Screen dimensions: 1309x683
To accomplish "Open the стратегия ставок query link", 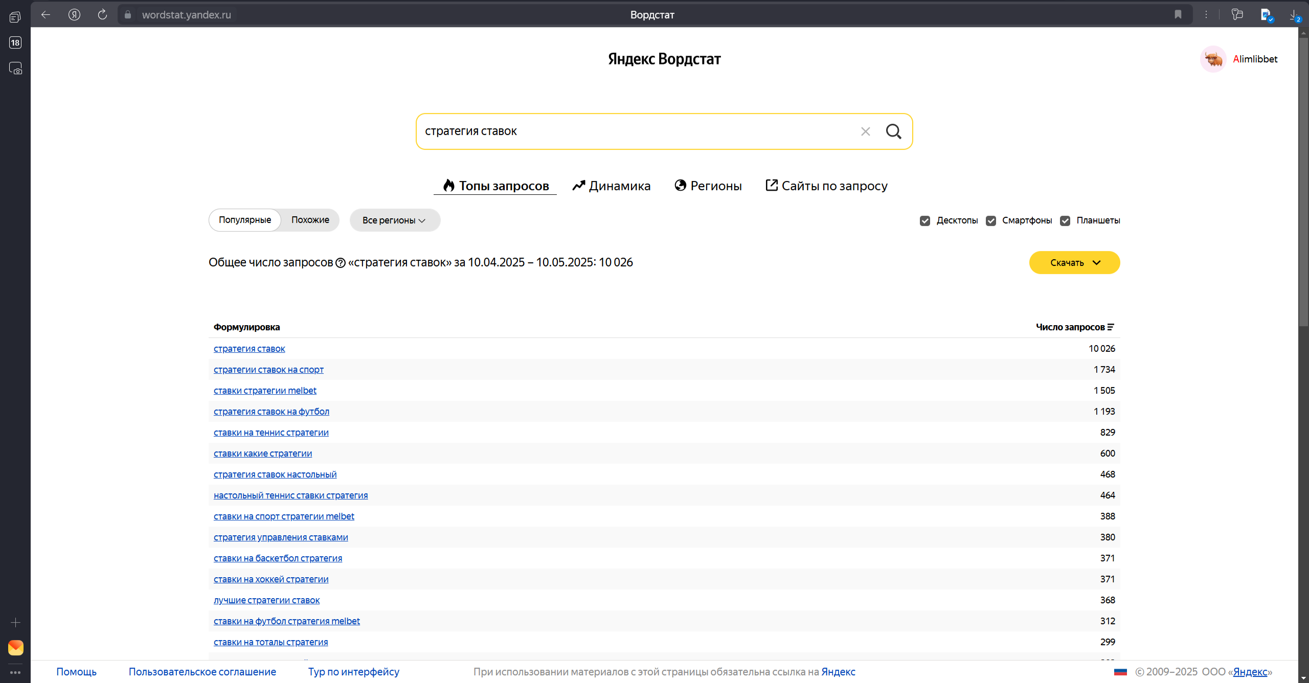I will pos(250,349).
